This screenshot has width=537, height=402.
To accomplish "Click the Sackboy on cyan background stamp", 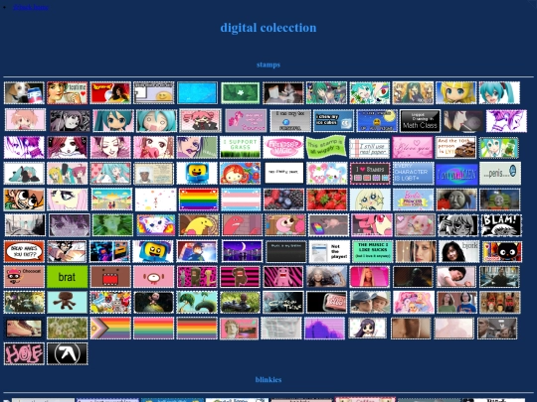I will (68, 302).
